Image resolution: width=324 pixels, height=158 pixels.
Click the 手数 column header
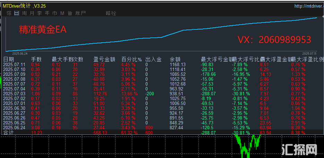36,60
